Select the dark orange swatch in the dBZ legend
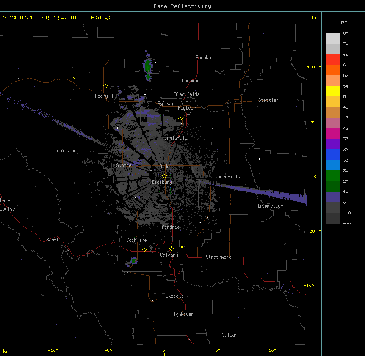The width and height of the screenshot is (365, 356). (333, 70)
